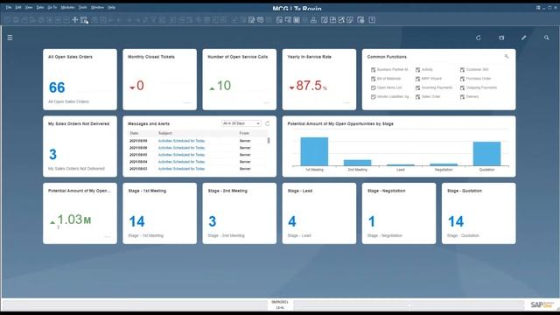Click the 14 on Stage - 1st Meeting tile

[x=136, y=221]
